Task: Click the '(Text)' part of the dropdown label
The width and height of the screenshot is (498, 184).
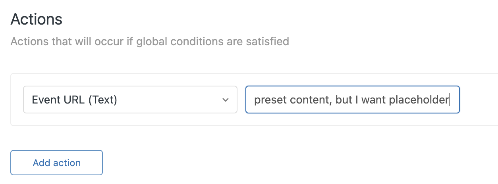Action: click(x=102, y=100)
